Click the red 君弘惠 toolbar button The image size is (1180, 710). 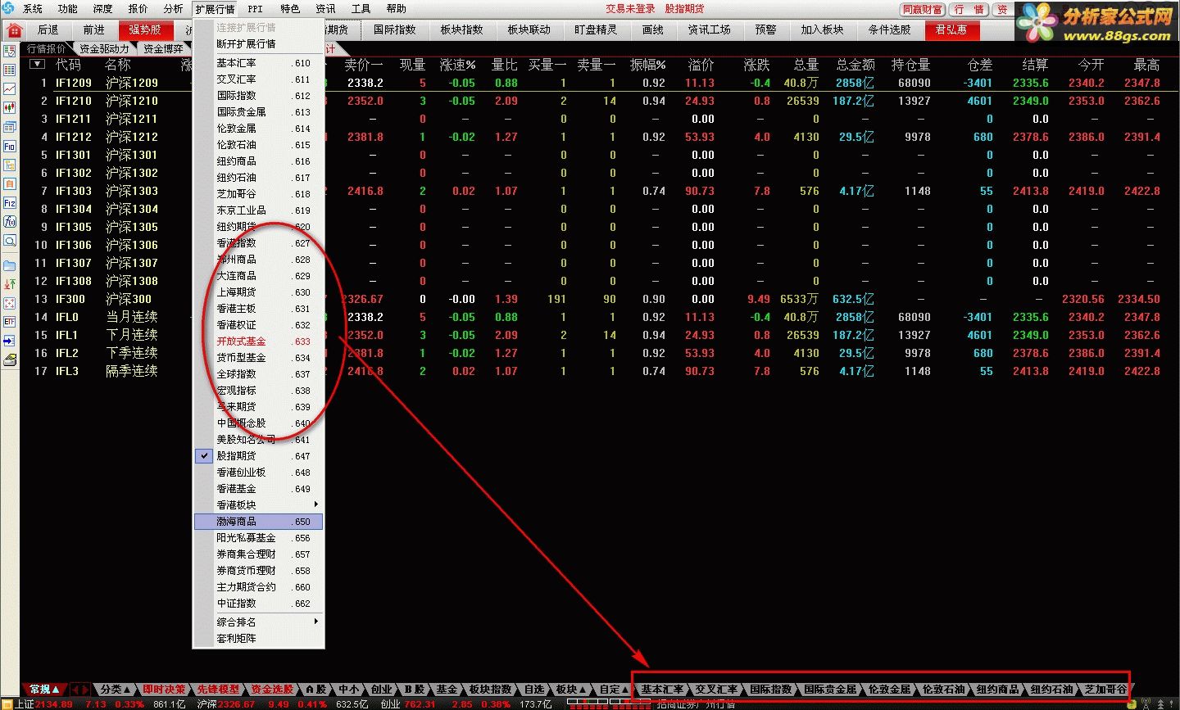coord(951,30)
